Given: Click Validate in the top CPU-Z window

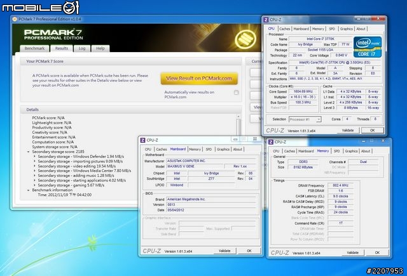Looking at the screenshot, I should pos(348,131).
